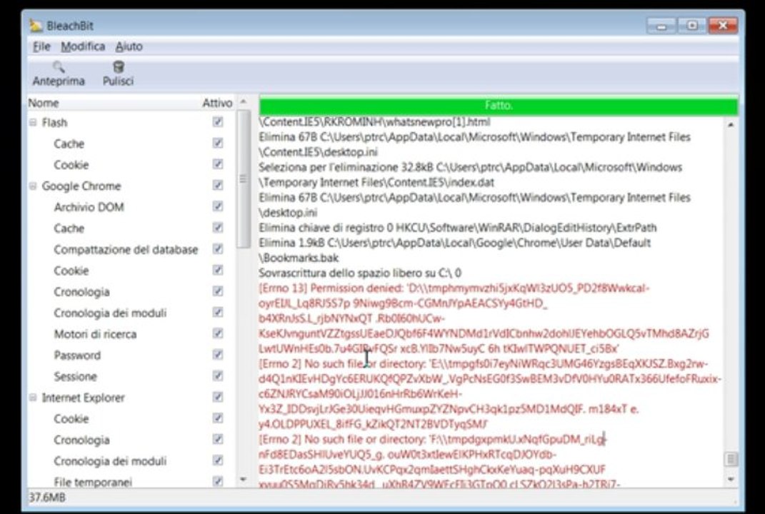The image size is (765, 514).
Task: Click the '[Errno 13] Permission denied' log line
Action: pos(454,288)
